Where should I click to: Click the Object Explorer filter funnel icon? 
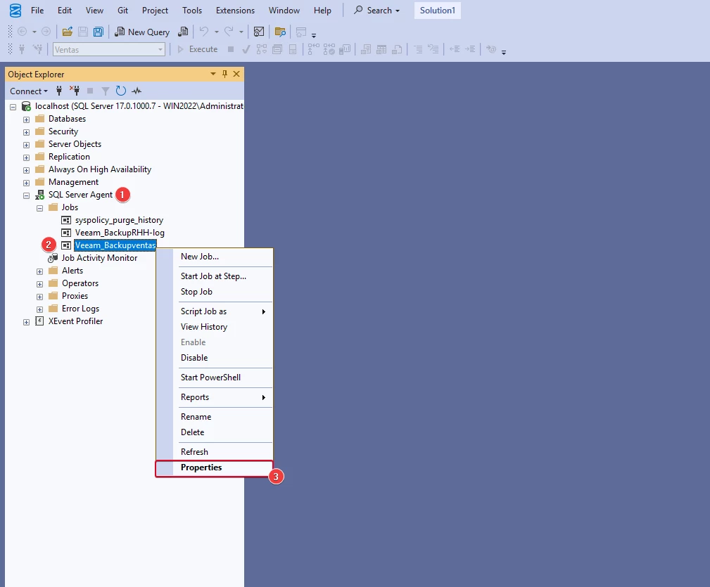106,91
